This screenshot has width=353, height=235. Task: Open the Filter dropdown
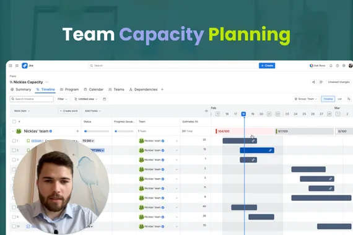pyautogui.click(x=62, y=99)
